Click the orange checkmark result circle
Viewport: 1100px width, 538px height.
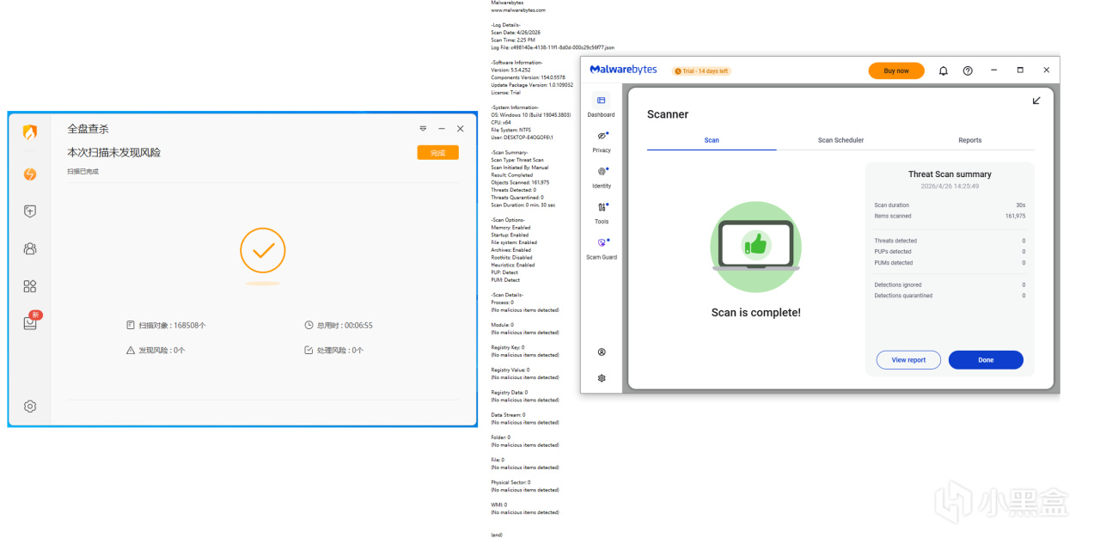coord(263,250)
